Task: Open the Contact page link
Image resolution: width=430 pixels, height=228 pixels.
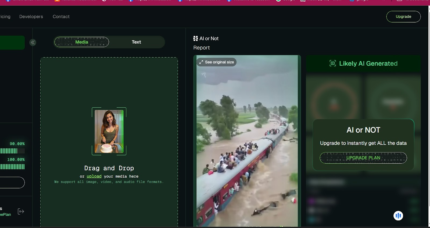Action: 61,17
